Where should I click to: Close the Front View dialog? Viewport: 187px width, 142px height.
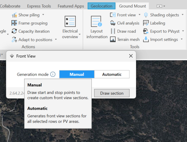[131, 56]
